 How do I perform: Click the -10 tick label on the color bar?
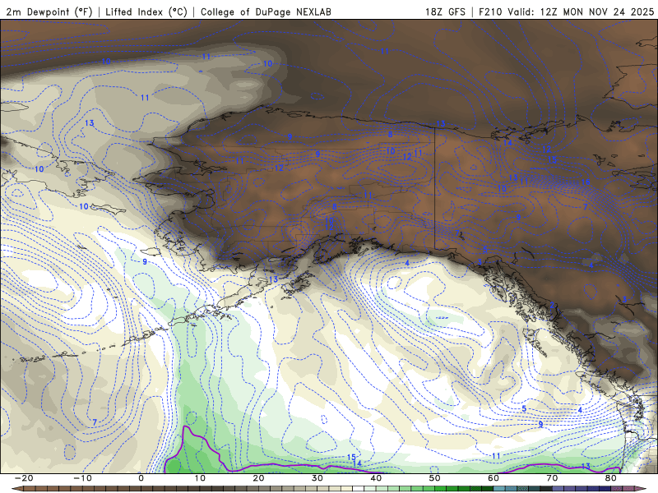coord(81,478)
